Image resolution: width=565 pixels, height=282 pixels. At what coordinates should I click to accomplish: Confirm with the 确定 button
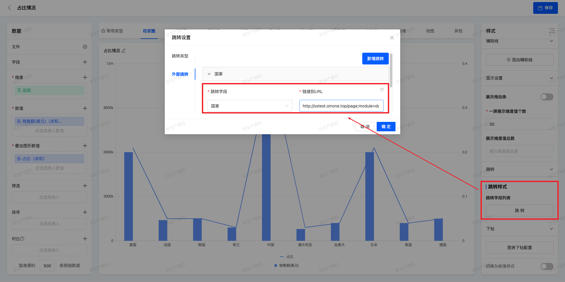[x=386, y=127]
